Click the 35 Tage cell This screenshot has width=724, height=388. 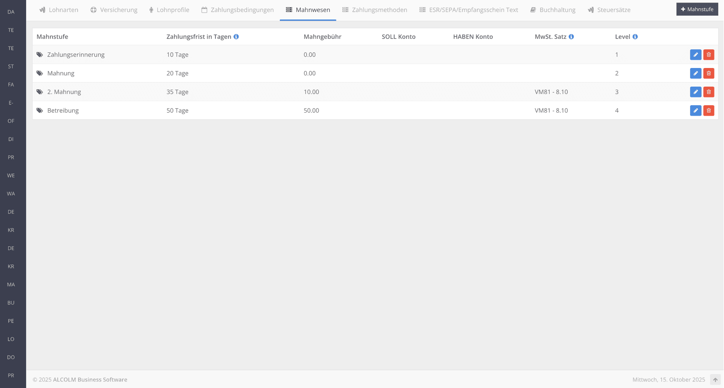point(177,92)
